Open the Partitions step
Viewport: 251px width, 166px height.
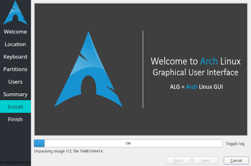coord(15,69)
